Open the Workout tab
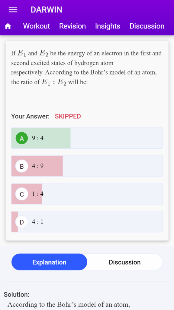 click(37, 26)
